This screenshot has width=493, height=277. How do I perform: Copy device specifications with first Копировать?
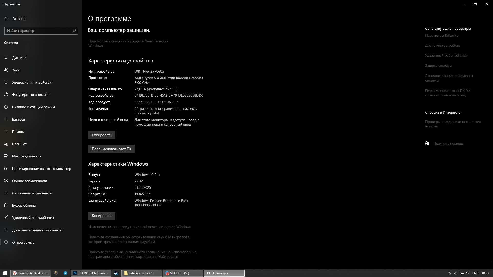click(102, 135)
